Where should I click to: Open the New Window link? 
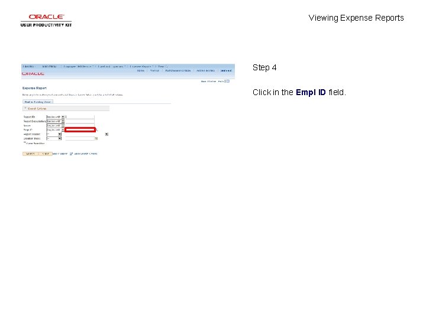coord(208,82)
